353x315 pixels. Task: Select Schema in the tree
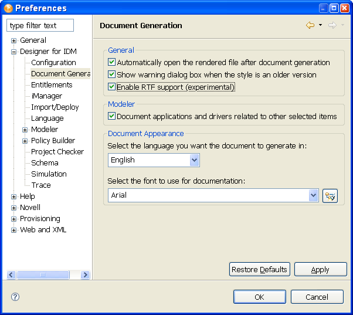pos(45,163)
